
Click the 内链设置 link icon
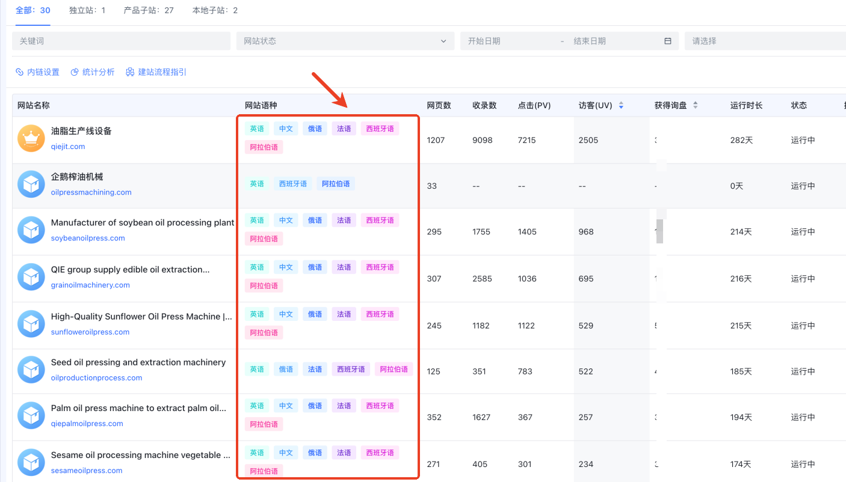pos(20,72)
